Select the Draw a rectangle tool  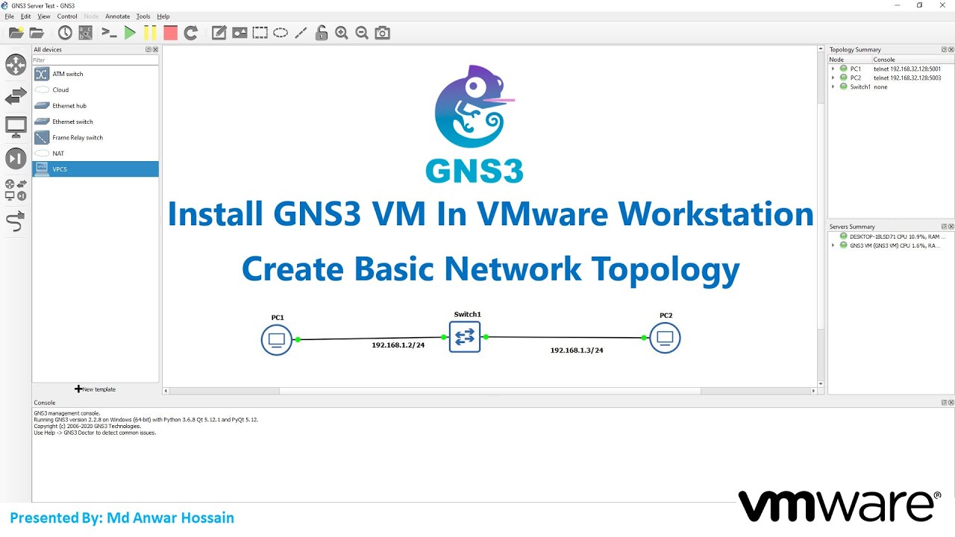260,33
